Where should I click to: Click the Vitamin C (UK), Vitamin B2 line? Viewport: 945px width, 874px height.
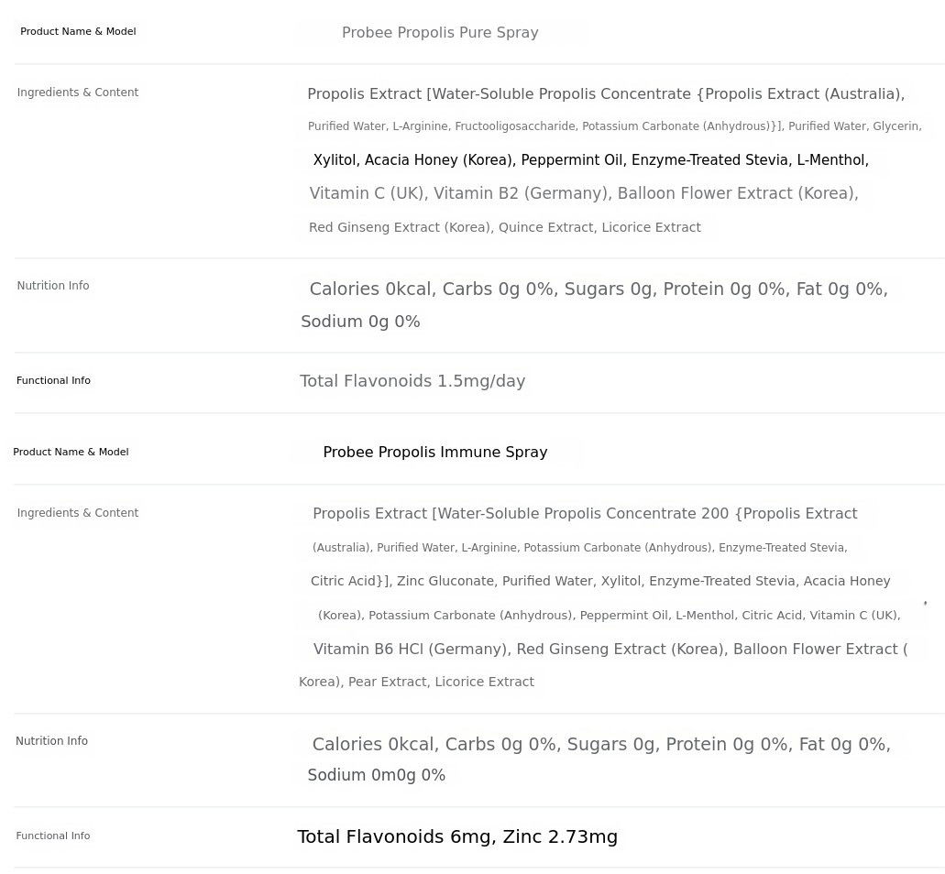(584, 194)
